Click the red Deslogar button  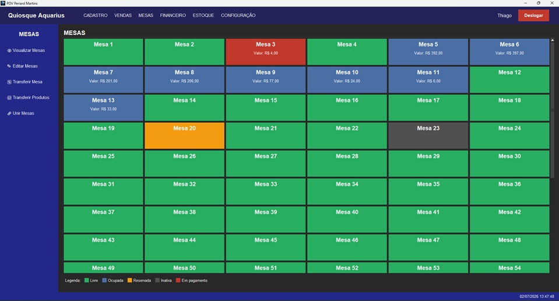pyautogui.click(x=533, y=15)
